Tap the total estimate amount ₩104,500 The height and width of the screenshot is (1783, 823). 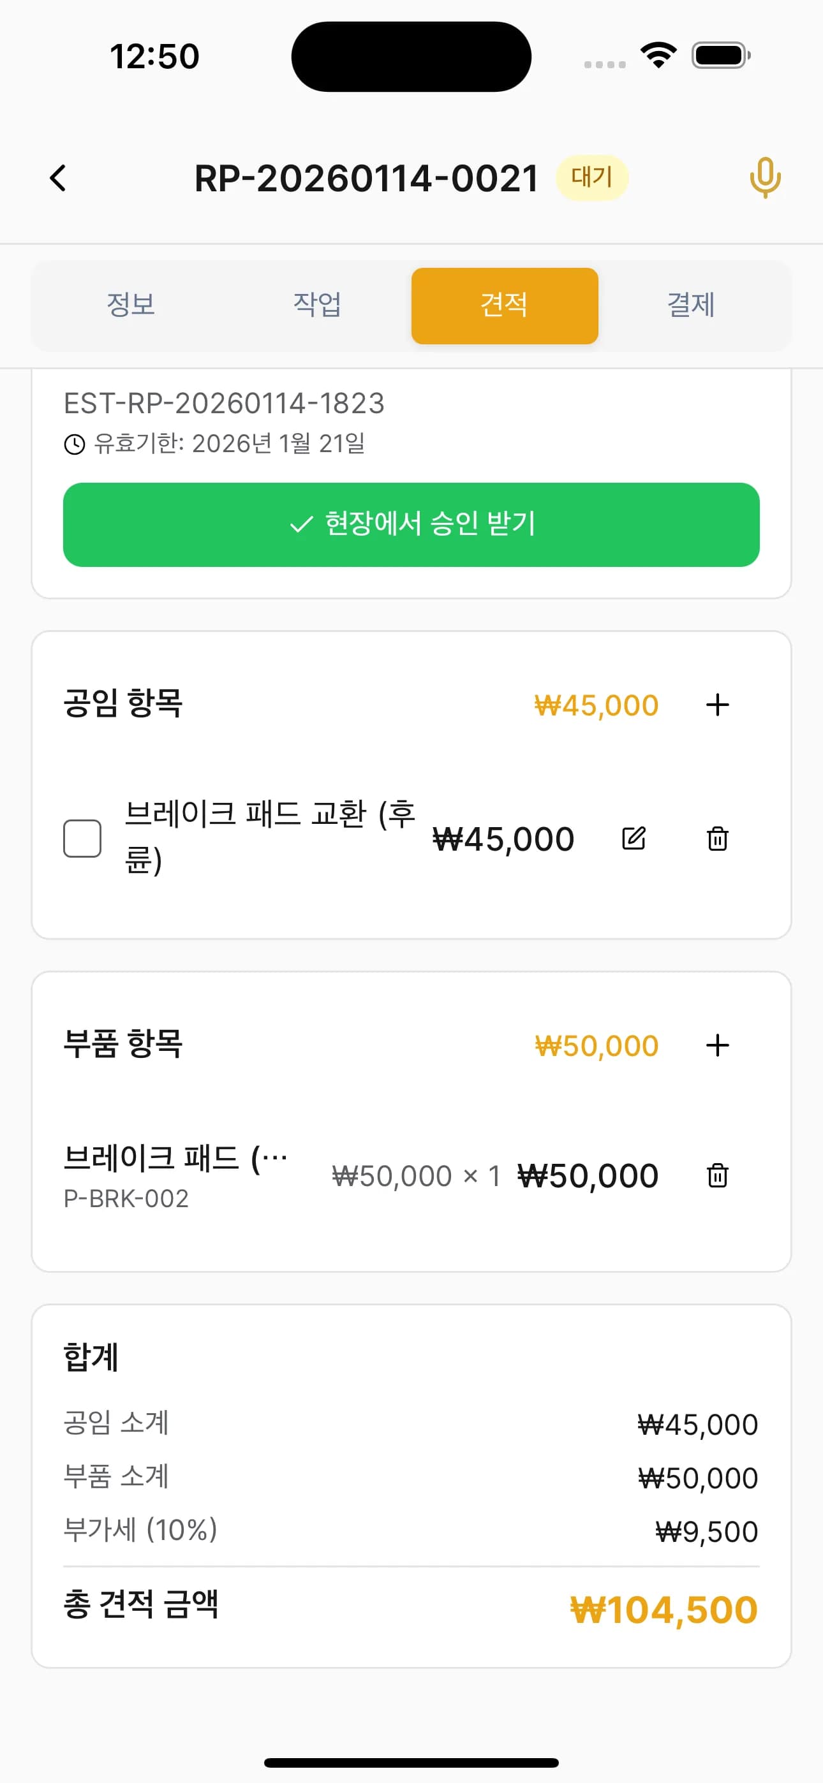(663, 1610)
